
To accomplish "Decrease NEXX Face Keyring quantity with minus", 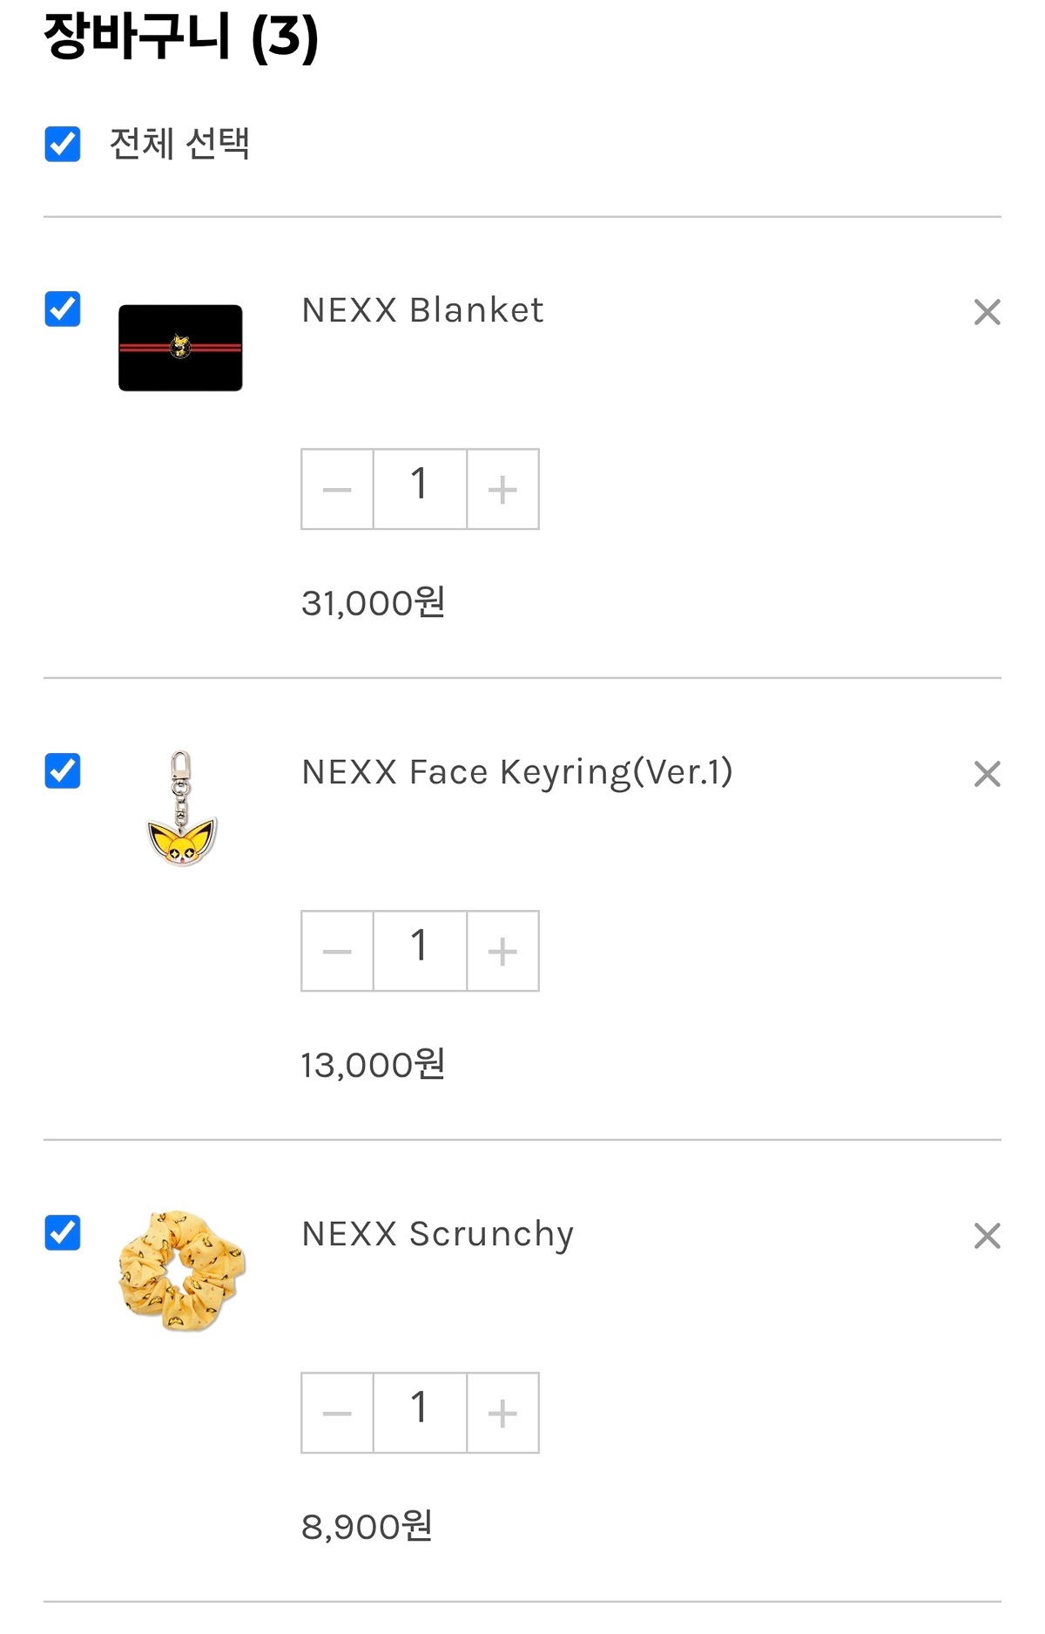I will [x=337, y=951].
